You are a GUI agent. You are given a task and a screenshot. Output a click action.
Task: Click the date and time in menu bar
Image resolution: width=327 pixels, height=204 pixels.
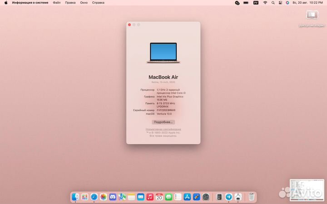coord(307,3)
